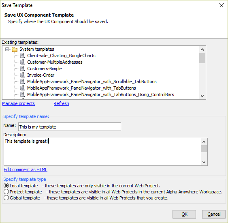The height and width of the screenshot is (223, 228).
Task: Choose the Project template option
Action: [x=6, y=192]
